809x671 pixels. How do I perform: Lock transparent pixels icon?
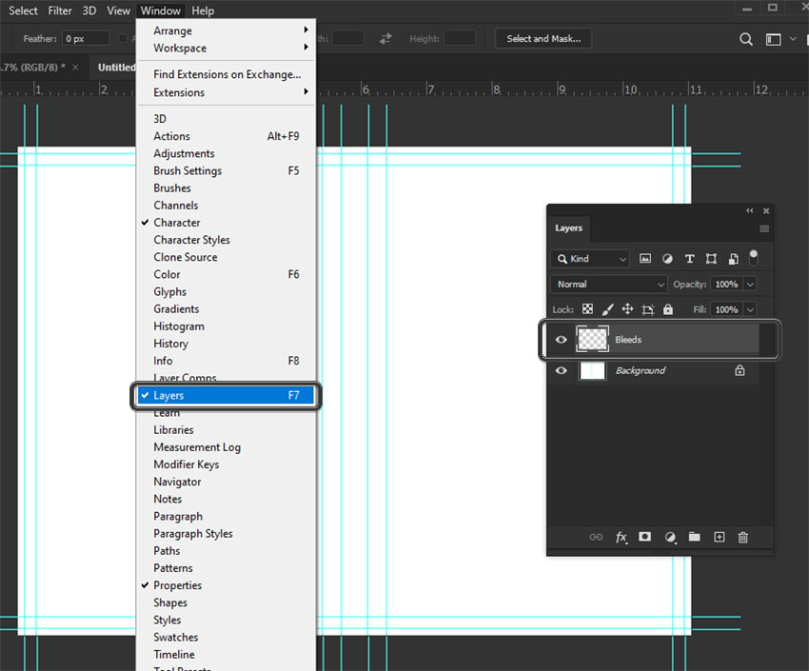(x=587, y=309)
